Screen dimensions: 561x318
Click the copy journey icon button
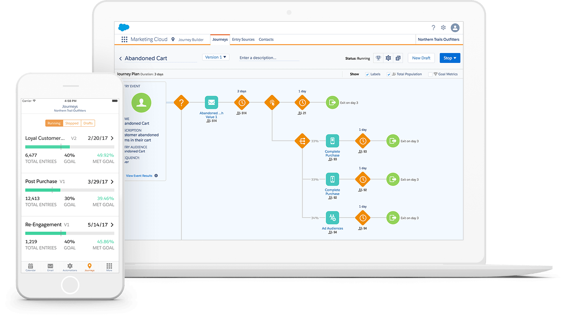click(x=398, y=58)
